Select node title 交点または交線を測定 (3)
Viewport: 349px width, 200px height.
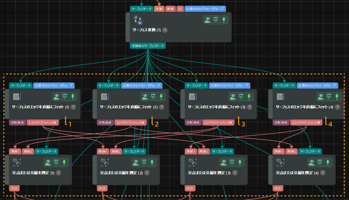209,173
